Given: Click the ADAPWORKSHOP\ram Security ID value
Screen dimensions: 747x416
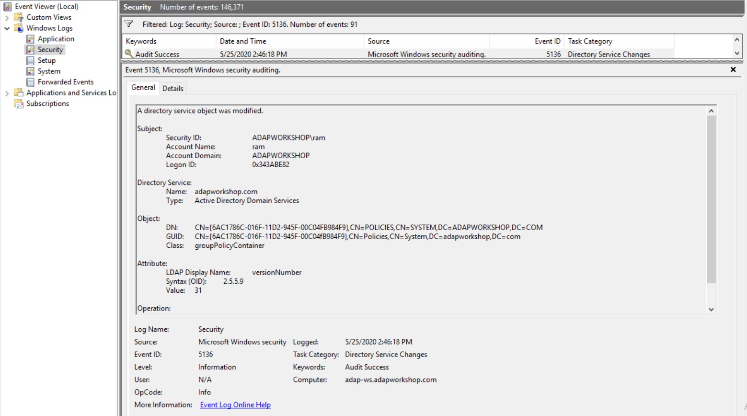Looking at the screenshot, I should [x=288, y=138].
